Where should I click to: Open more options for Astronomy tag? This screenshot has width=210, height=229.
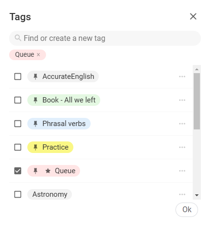pos(182,194)
